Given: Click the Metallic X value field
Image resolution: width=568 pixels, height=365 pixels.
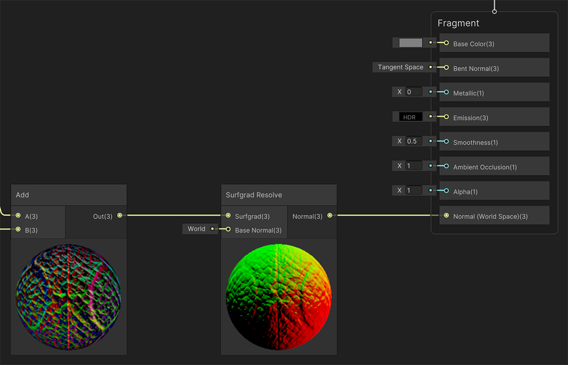Looking at the screenshot, I should [x=414, y=92].
